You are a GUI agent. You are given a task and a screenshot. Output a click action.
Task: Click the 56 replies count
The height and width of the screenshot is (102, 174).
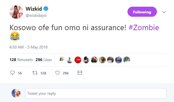[20, 73]
